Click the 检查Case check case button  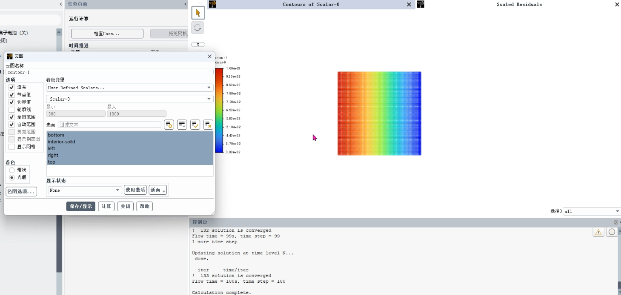tap(107, 34)
